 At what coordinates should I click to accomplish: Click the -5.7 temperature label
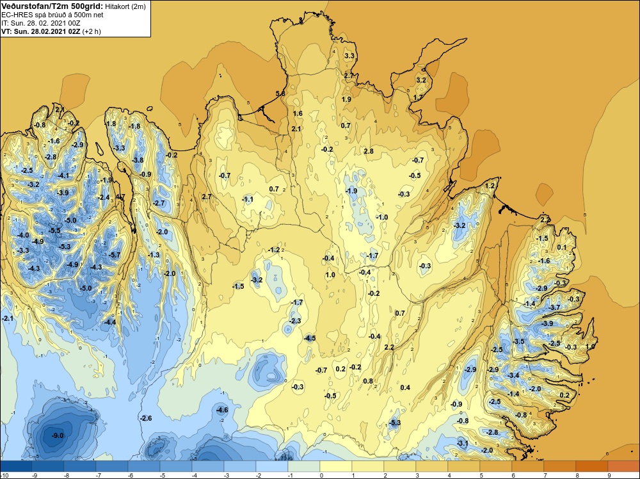(x=115, y=256)
